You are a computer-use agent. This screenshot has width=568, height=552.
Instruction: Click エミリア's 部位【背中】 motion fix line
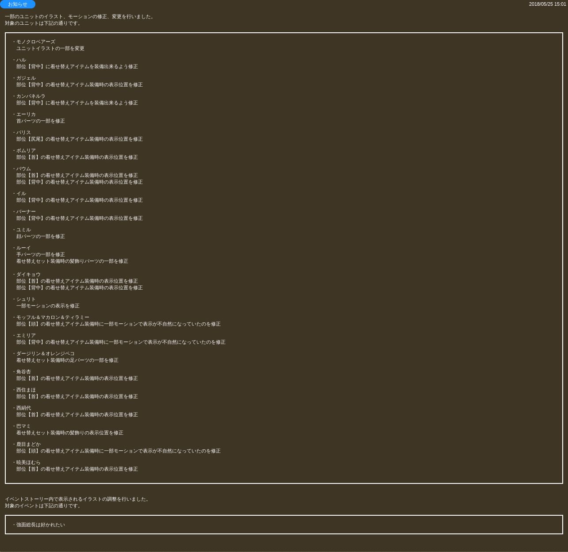tap(121, 342)
